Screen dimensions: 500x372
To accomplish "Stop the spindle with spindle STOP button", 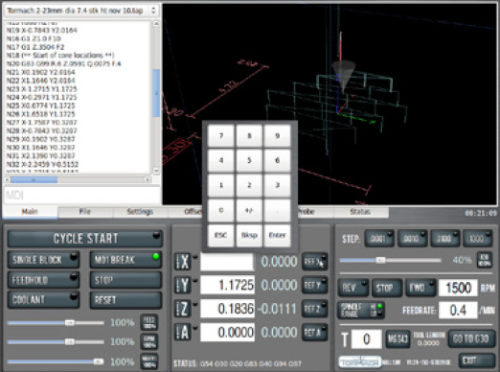I will pyautogui.click(x=386, y=288).
